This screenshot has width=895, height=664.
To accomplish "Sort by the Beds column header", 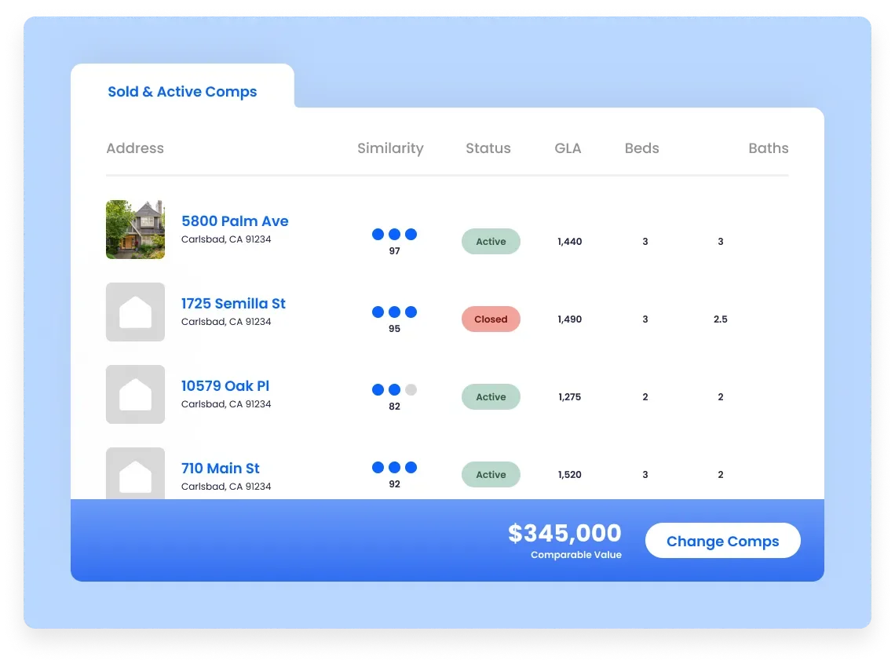I will 641,148.
